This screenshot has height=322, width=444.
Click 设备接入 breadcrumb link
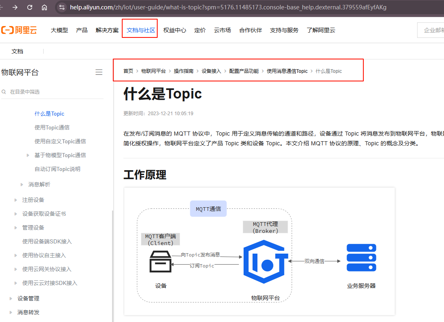[211, 71]
